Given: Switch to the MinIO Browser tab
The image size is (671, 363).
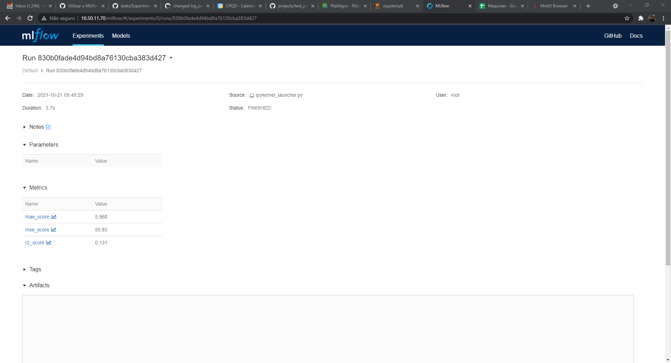Looking at the screenshot, I should click(554, 6).
